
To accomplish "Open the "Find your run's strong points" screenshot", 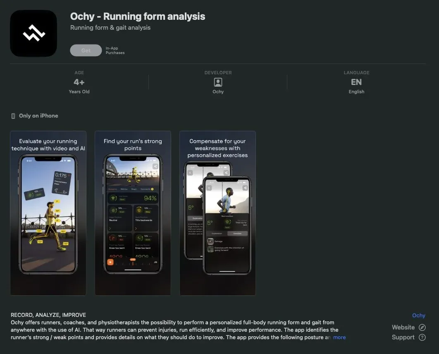I will [133, 213].
